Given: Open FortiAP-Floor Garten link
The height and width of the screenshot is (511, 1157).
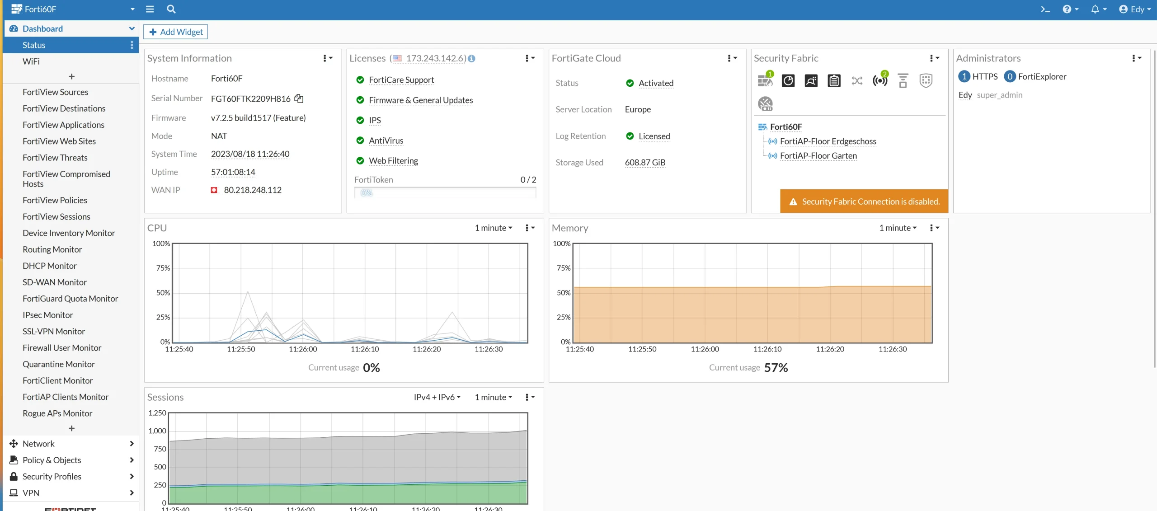Looking at the screenshot, I should click(x=818, y=155).
